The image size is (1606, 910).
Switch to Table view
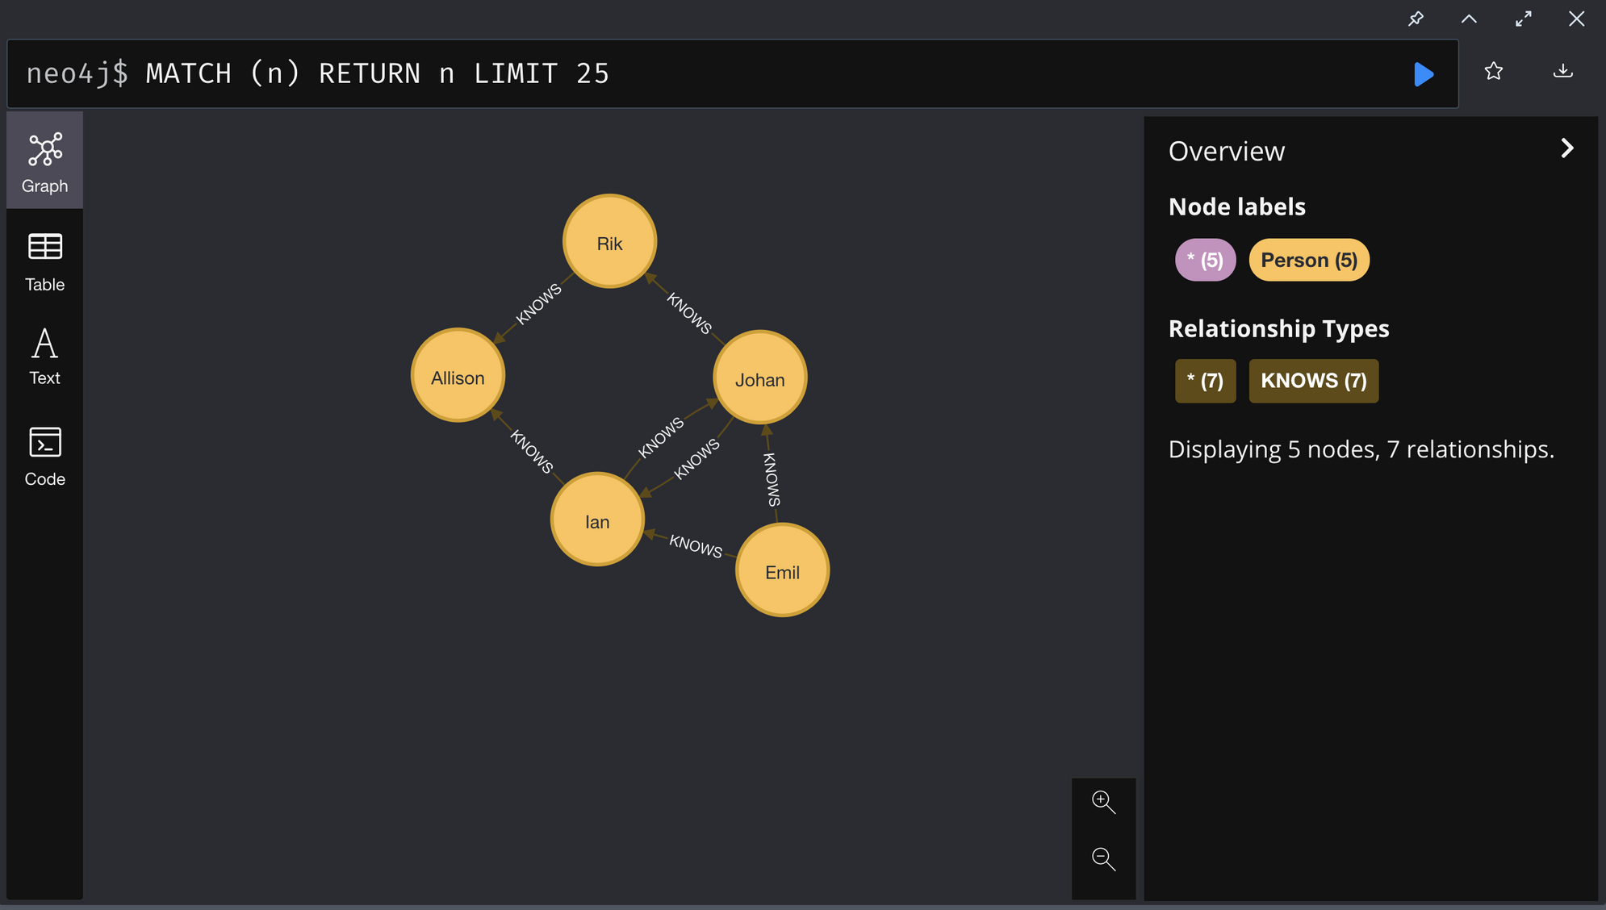pos(45,262)
